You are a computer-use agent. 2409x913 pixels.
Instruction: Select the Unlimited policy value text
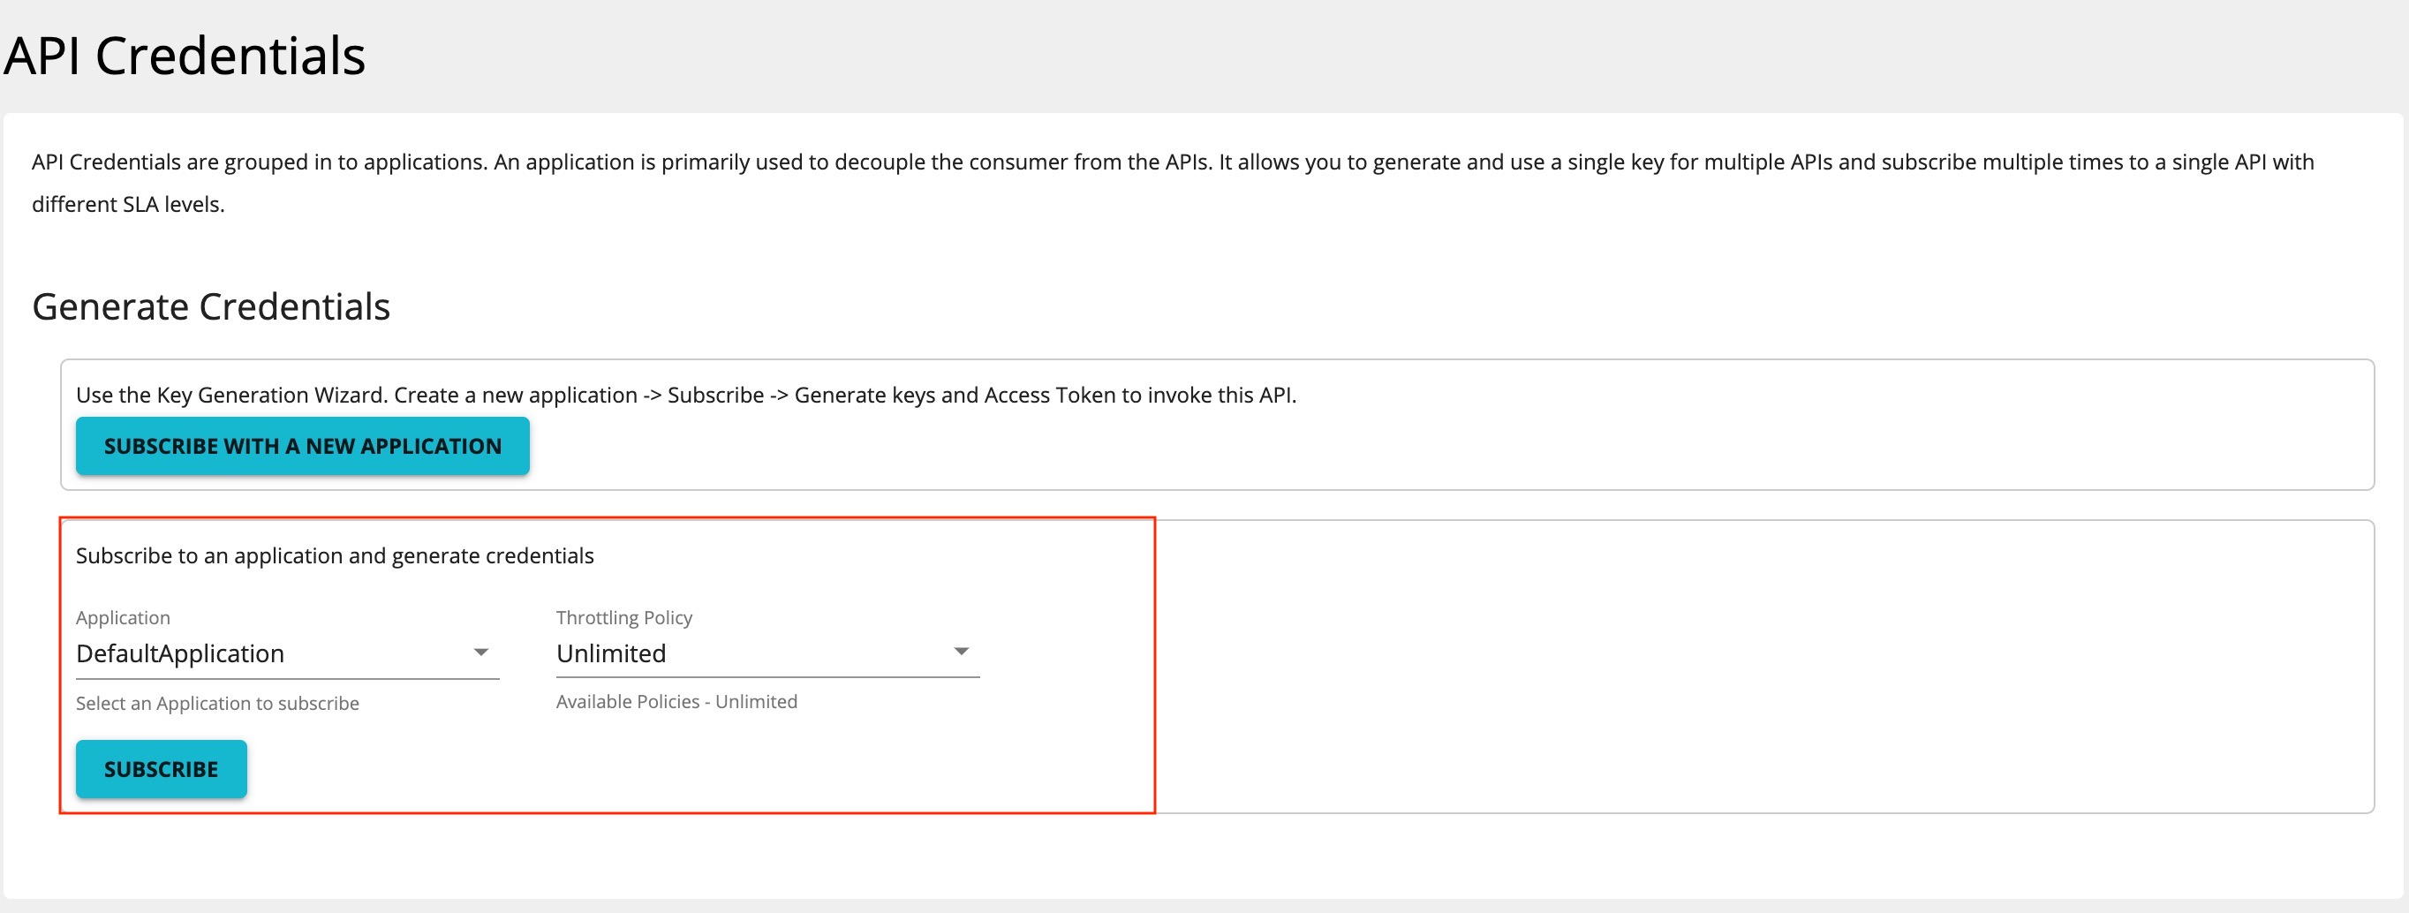611,653
